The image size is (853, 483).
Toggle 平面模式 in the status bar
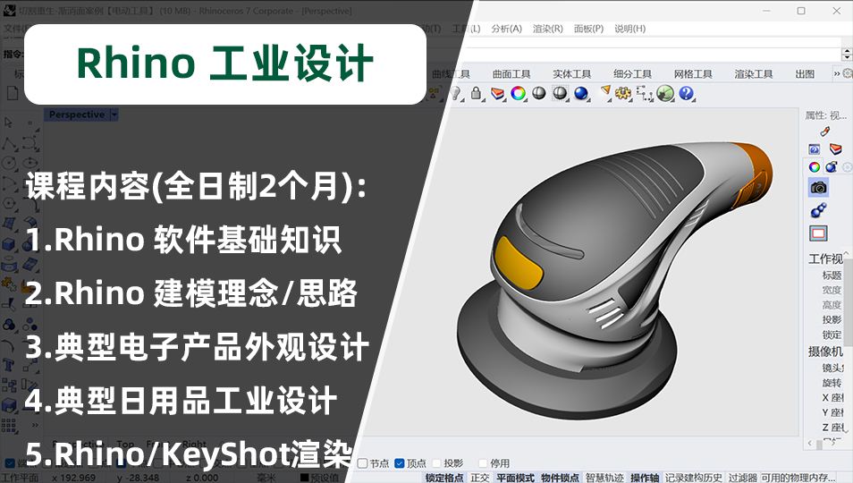[515, 478]
